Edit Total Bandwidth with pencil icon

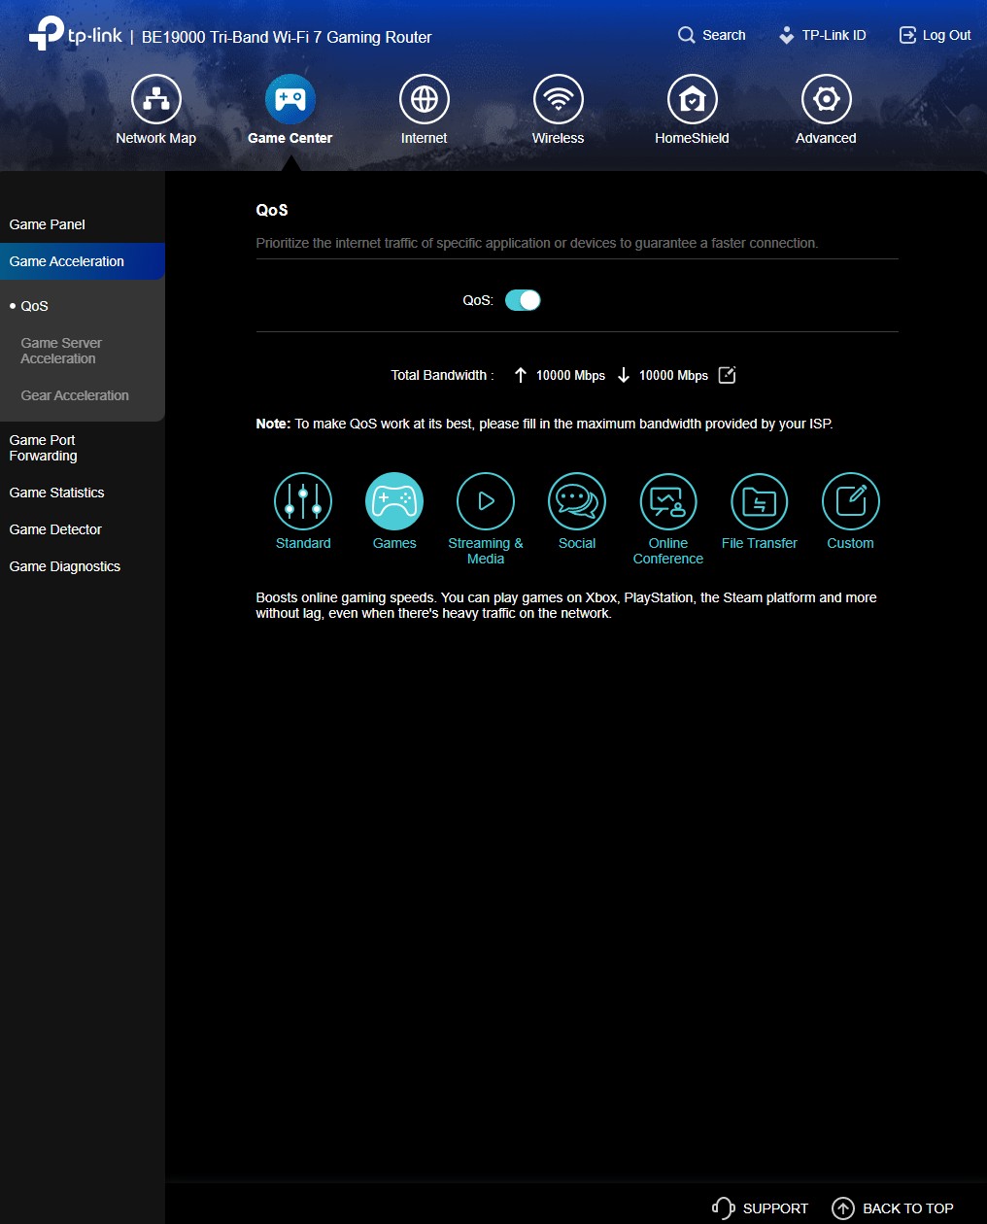click(727, 375)
